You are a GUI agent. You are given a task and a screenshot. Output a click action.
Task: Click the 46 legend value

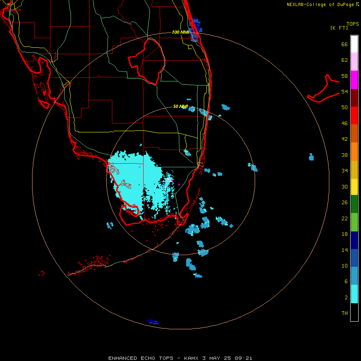click(345, 123)
